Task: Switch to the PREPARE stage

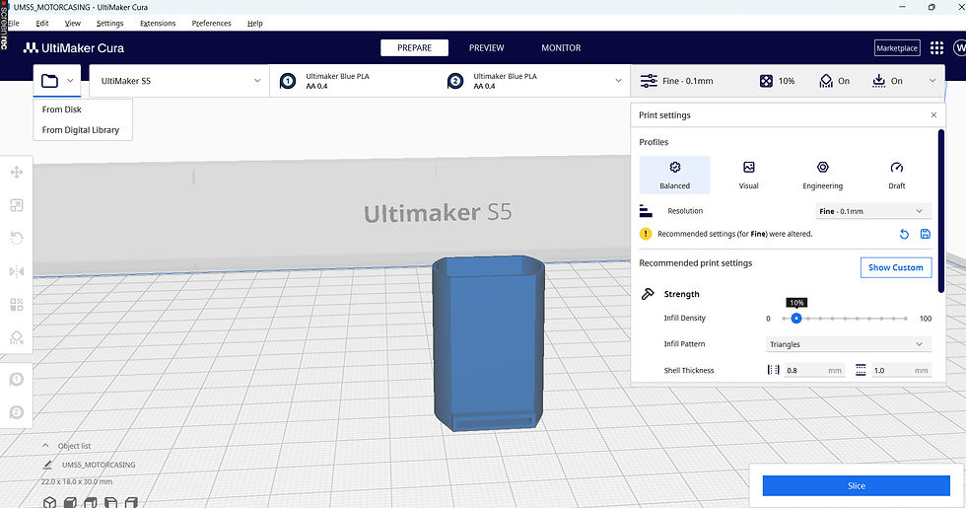Action: (414, 48)
